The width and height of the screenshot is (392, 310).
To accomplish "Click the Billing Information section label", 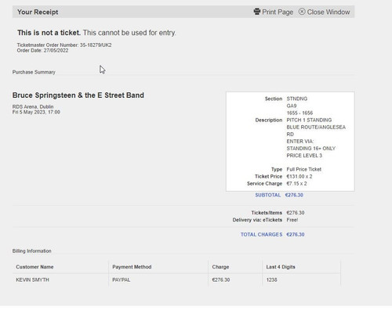I will pos(32,251).
